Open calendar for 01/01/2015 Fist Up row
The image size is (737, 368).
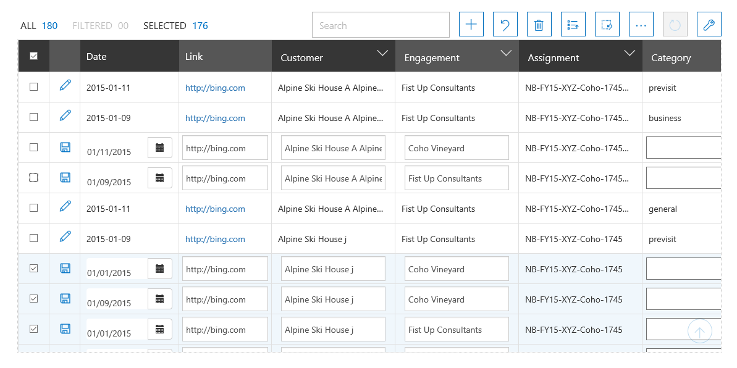[160, 329]
